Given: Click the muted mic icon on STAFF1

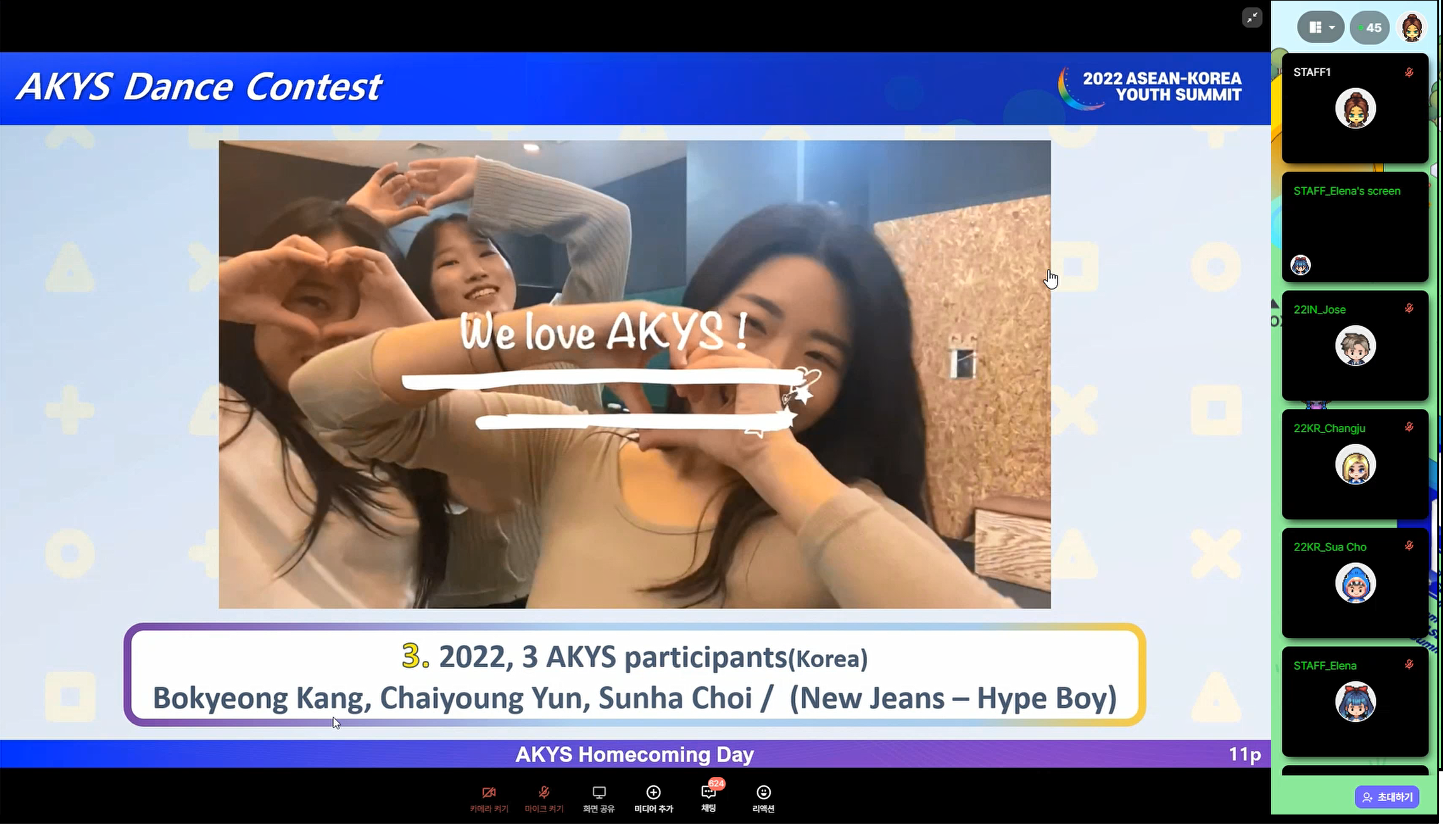Looking at the screenshot, I should tap(1409, 72).
